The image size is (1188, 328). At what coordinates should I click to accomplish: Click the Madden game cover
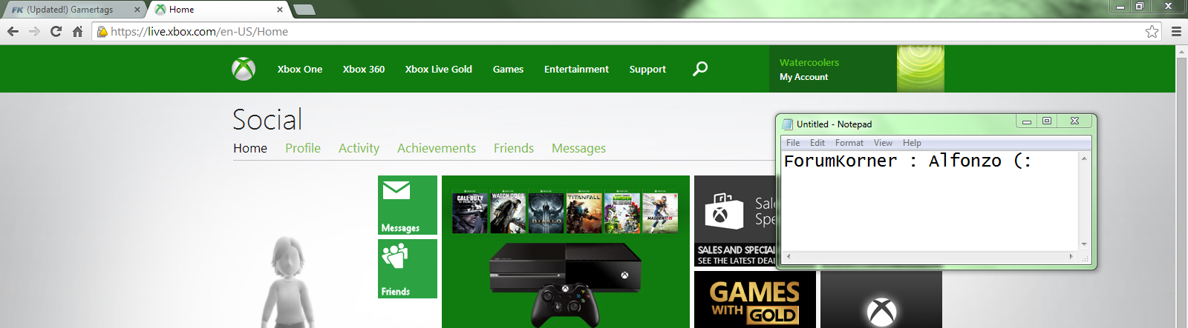click(660, 212)
